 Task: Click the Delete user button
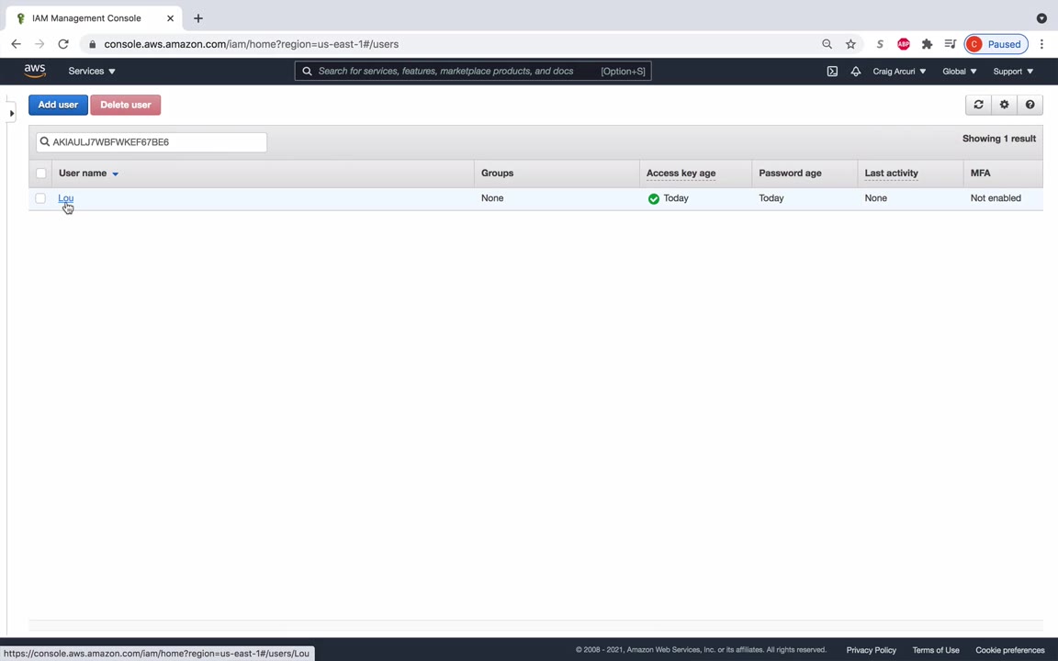pos(126,105)
